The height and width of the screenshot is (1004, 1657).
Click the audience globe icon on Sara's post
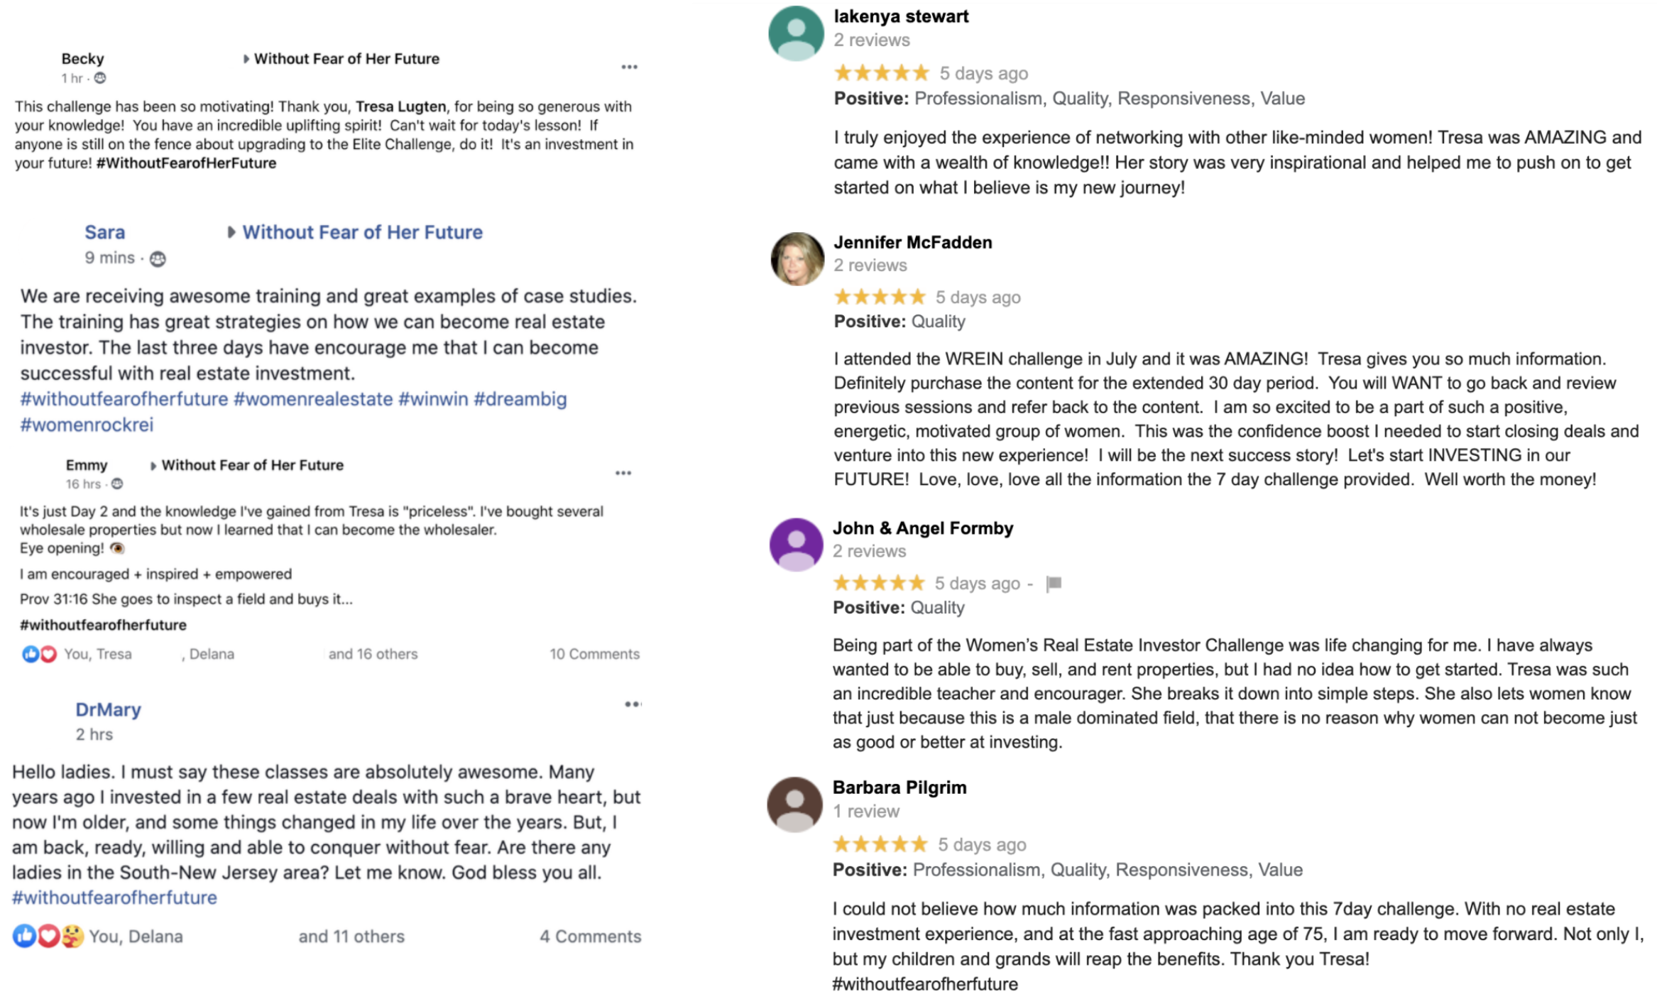(x=158, y=258)
